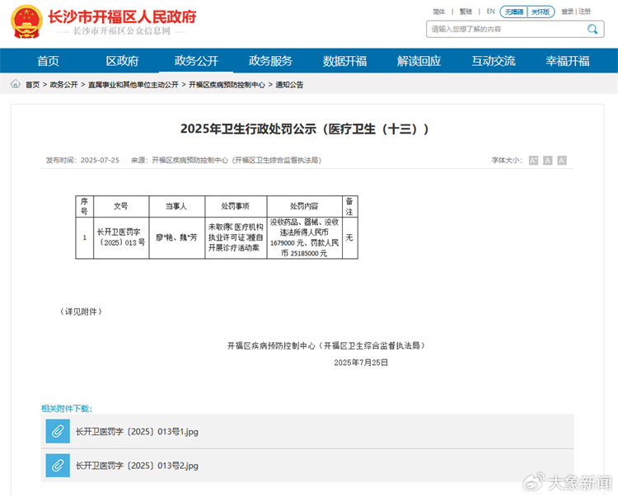The image size is (618, 497).
Task: Download attachment 长开卫医罚字〔2025〕013号1.jpg
Action: tap(137, 431)
